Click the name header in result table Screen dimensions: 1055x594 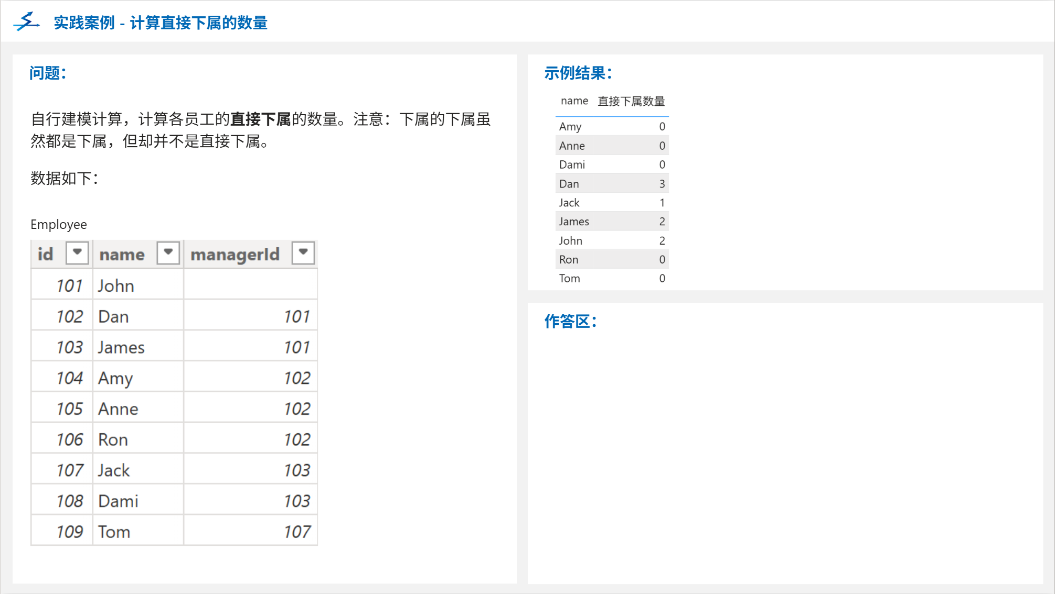(x=574, y=101)
